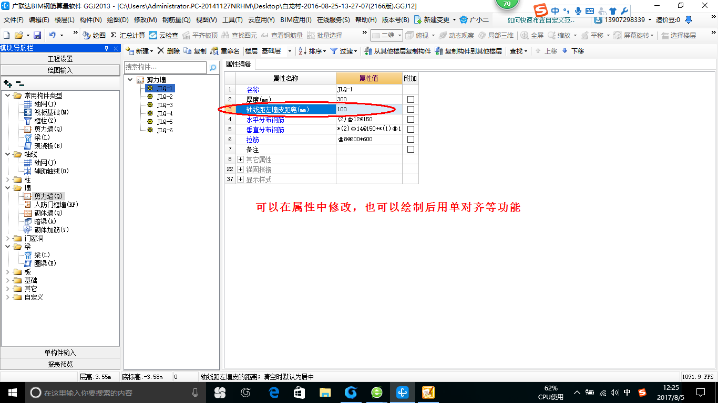The width and height of the screenshot is (718, 403).
Task: Expand the 门窗洞 folder in the tree
Action: pyautogui.click(x=8, y=238)
